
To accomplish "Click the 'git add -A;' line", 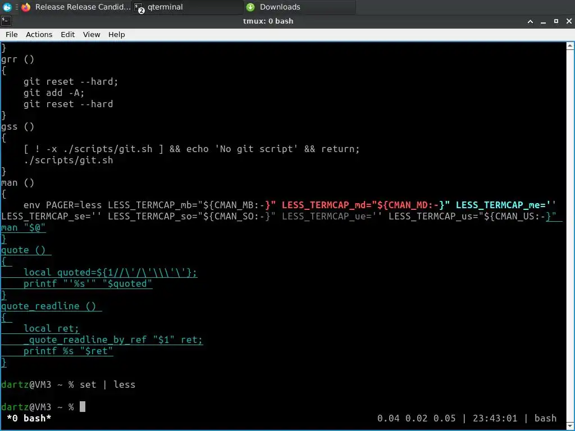I will coord(54,93).
